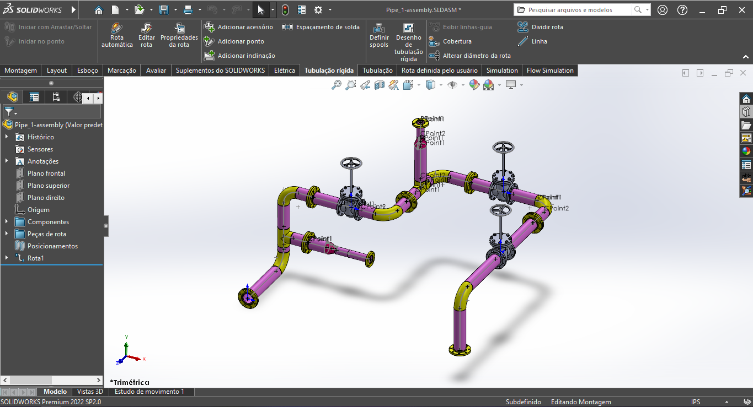This screenshot has width=753, height=407.
Task: Open the Appearances color sphere in task pane
Action: coord(746,151)
